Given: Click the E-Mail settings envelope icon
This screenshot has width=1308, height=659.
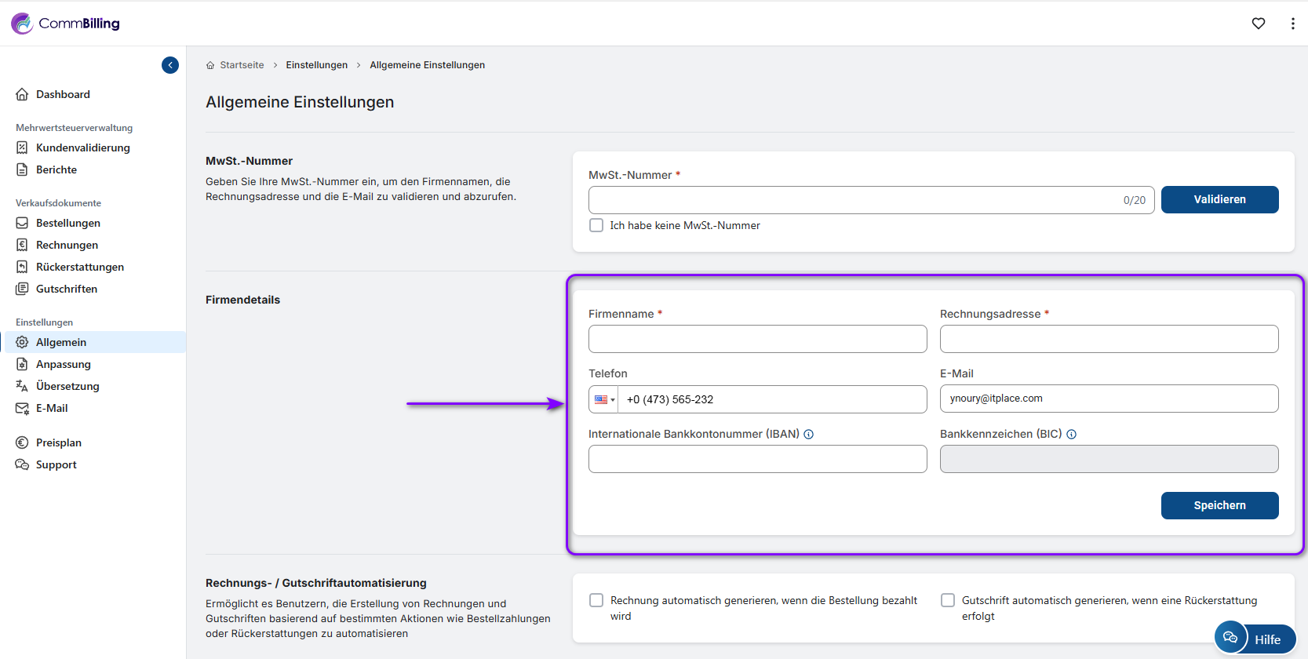Looking at the screenshot, I should (22, 408).
